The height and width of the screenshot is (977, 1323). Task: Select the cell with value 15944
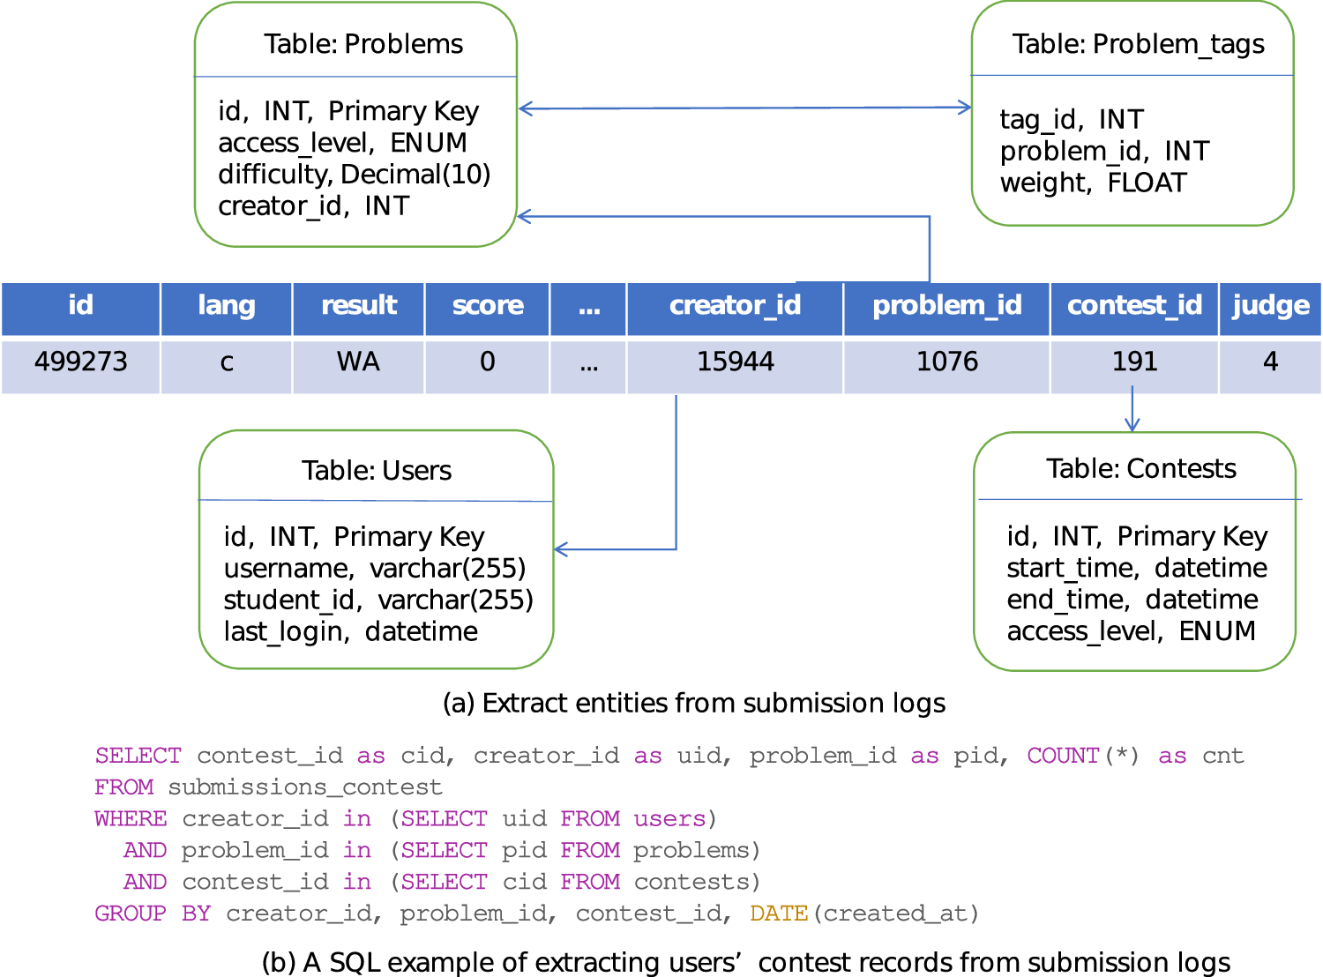click(736, 366)
